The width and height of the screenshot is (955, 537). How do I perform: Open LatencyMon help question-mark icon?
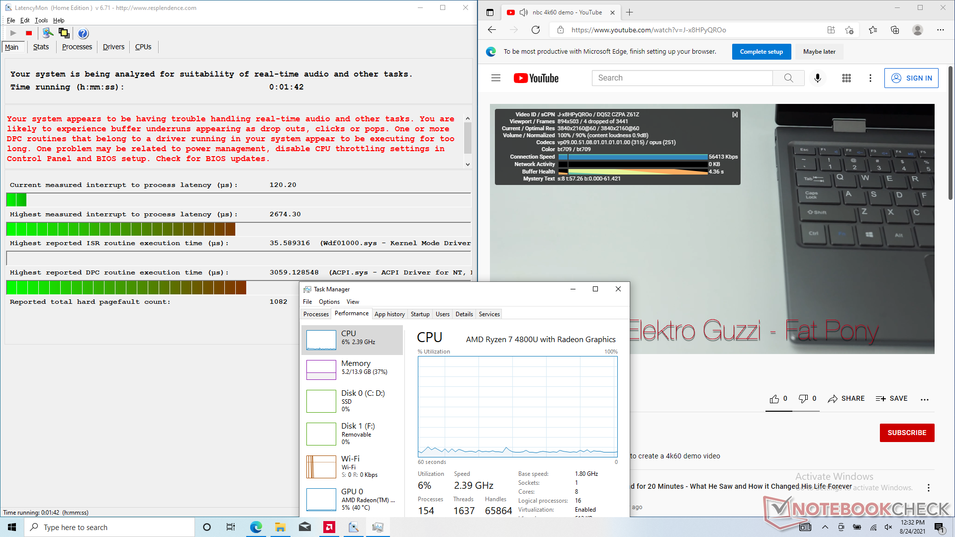click(x=83, y=33)
